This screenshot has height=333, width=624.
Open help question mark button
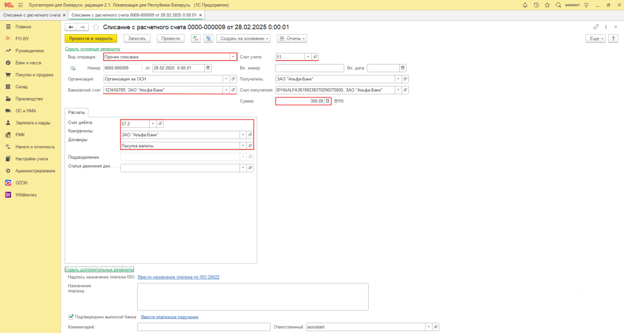(x=613, y=38)
